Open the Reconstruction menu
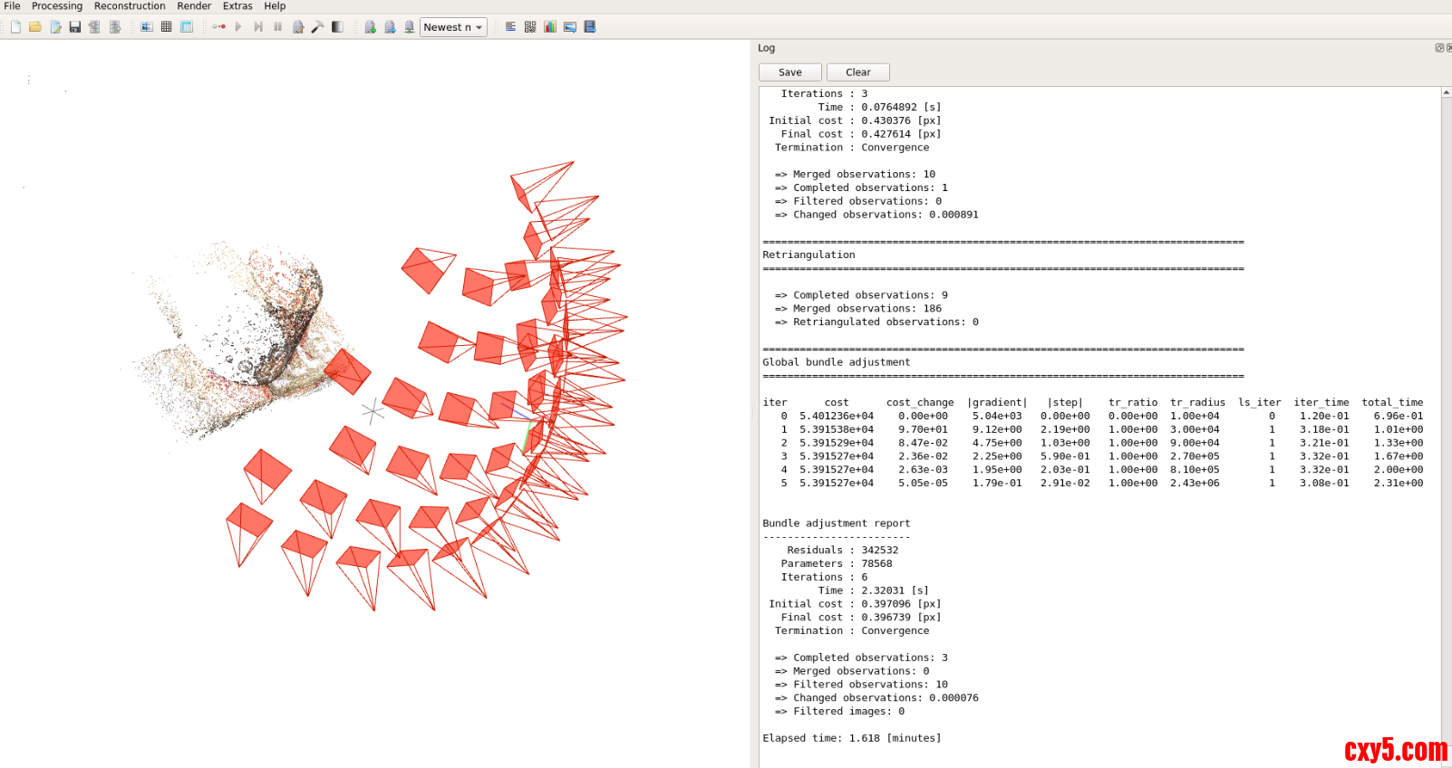Viewport: 1452px width, 768px height. [130, 6]
